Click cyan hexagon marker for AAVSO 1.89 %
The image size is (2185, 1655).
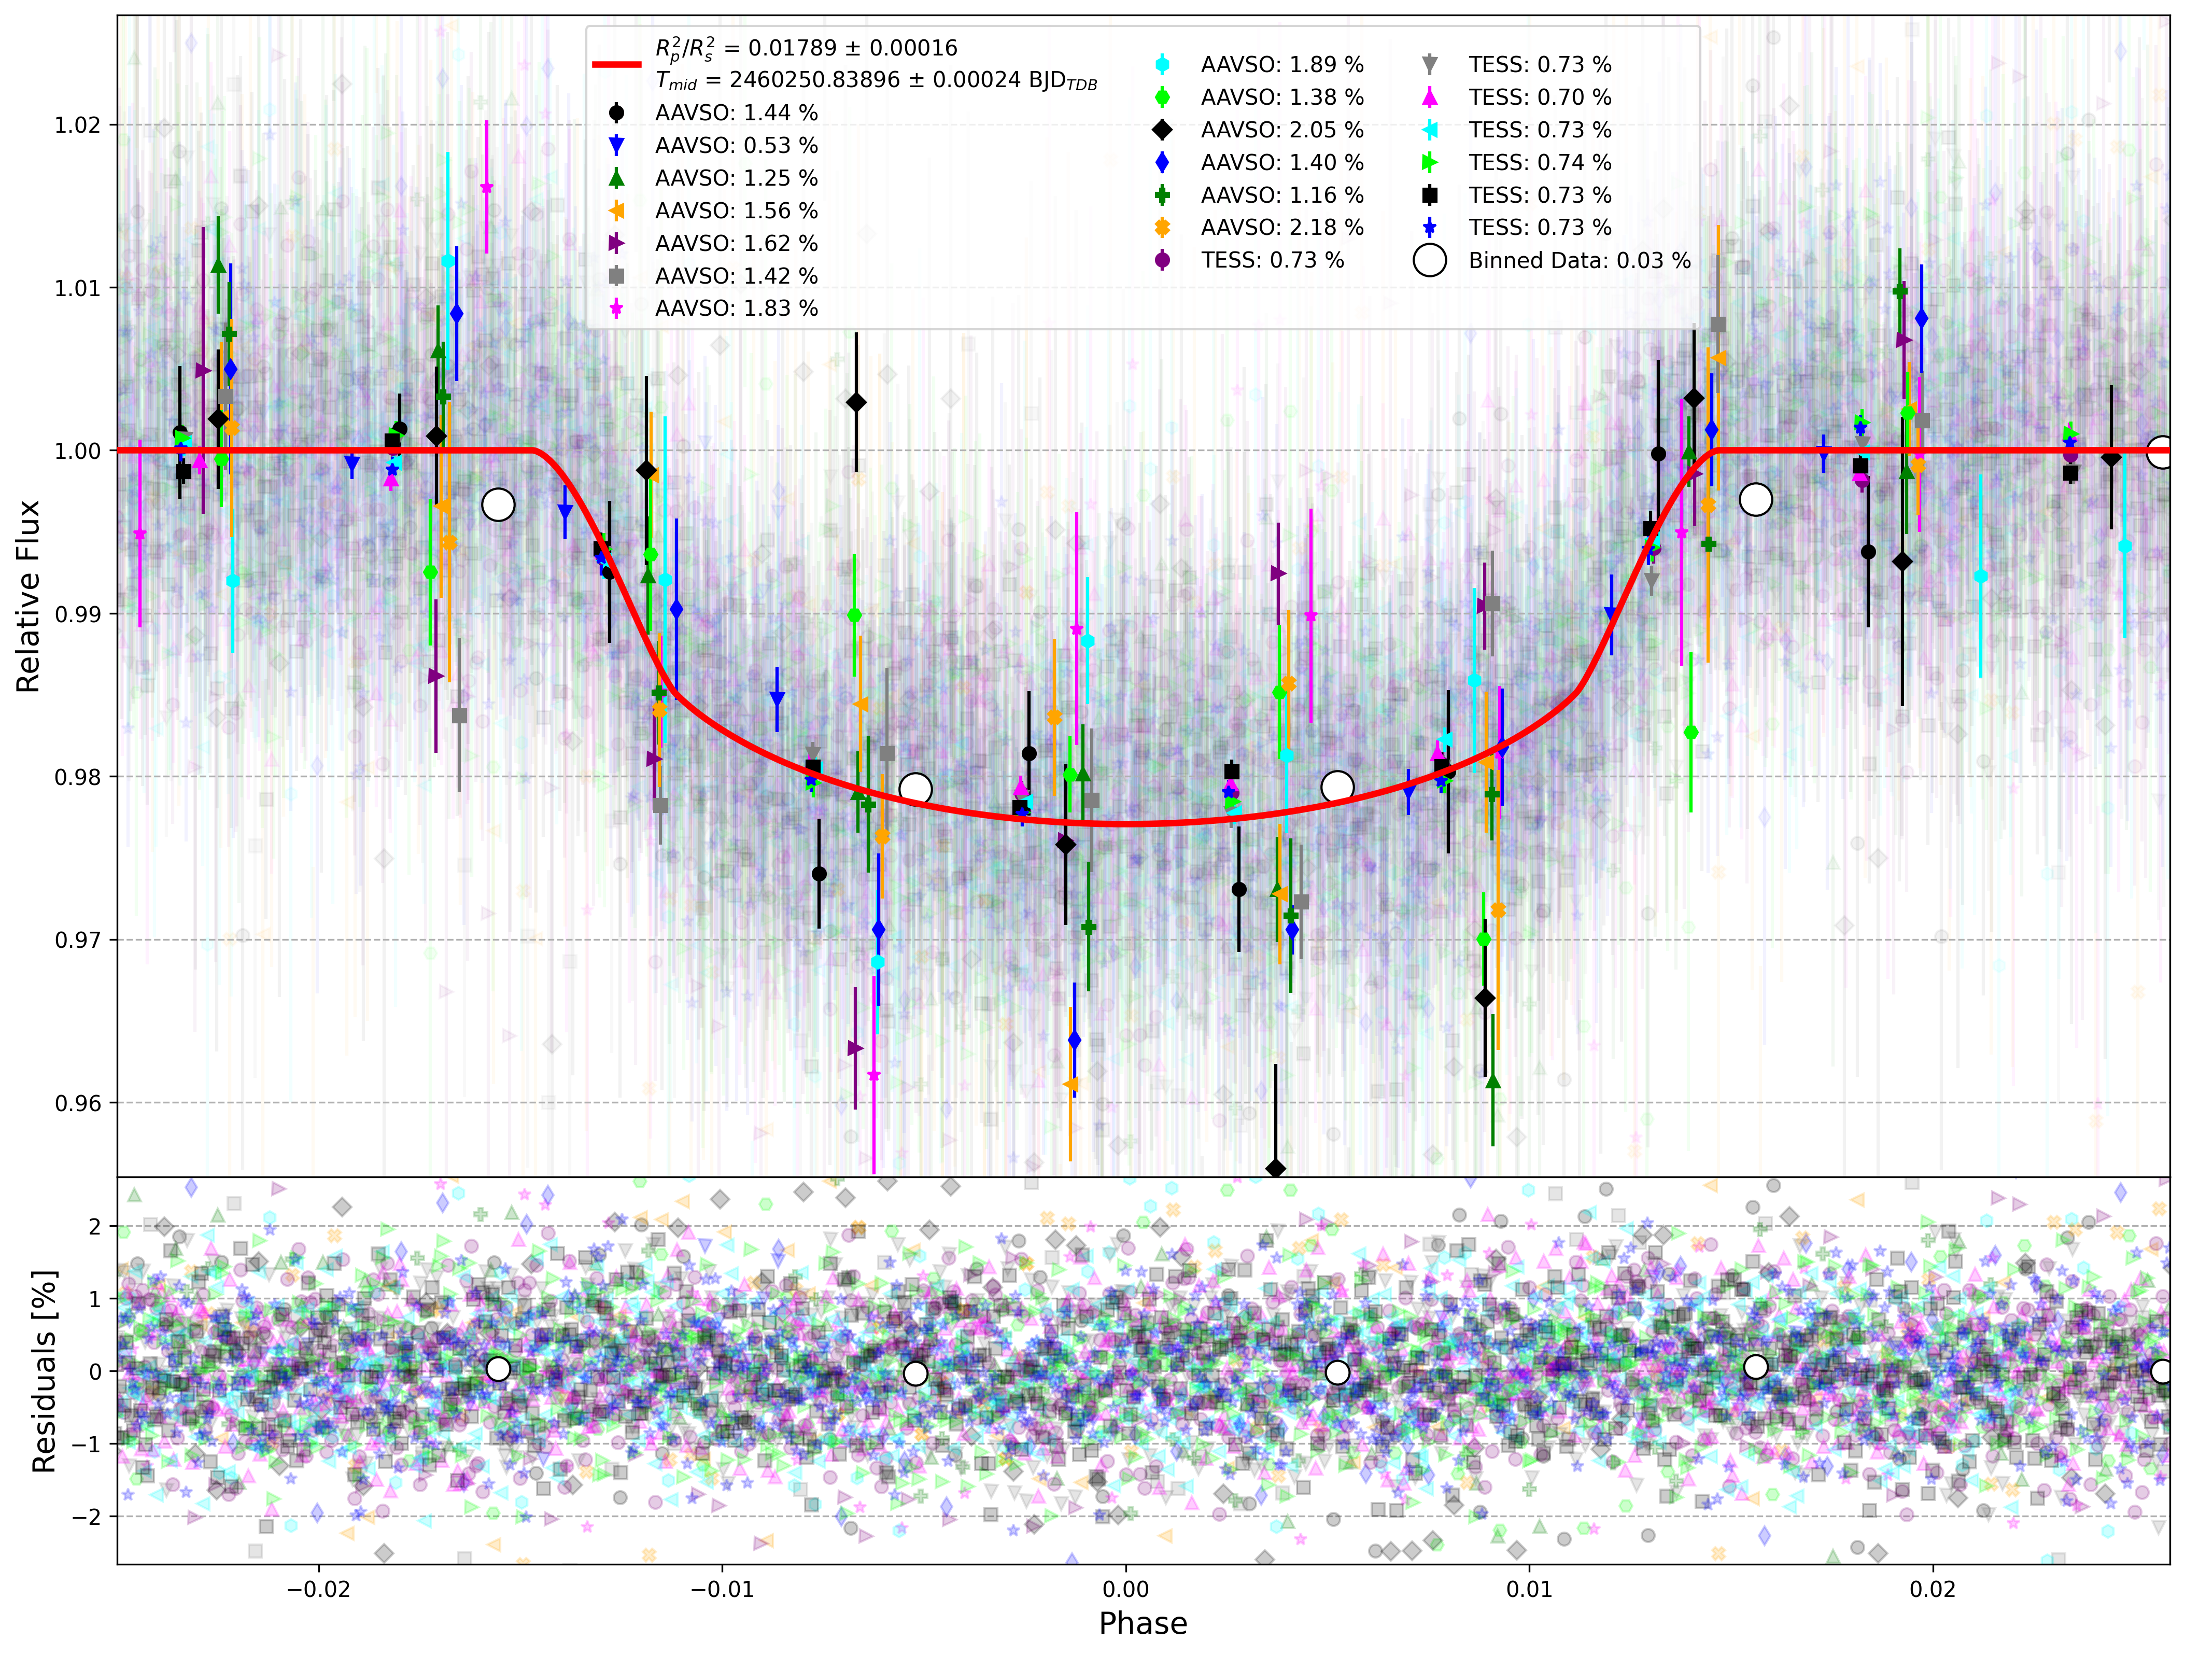point(1163,64)
